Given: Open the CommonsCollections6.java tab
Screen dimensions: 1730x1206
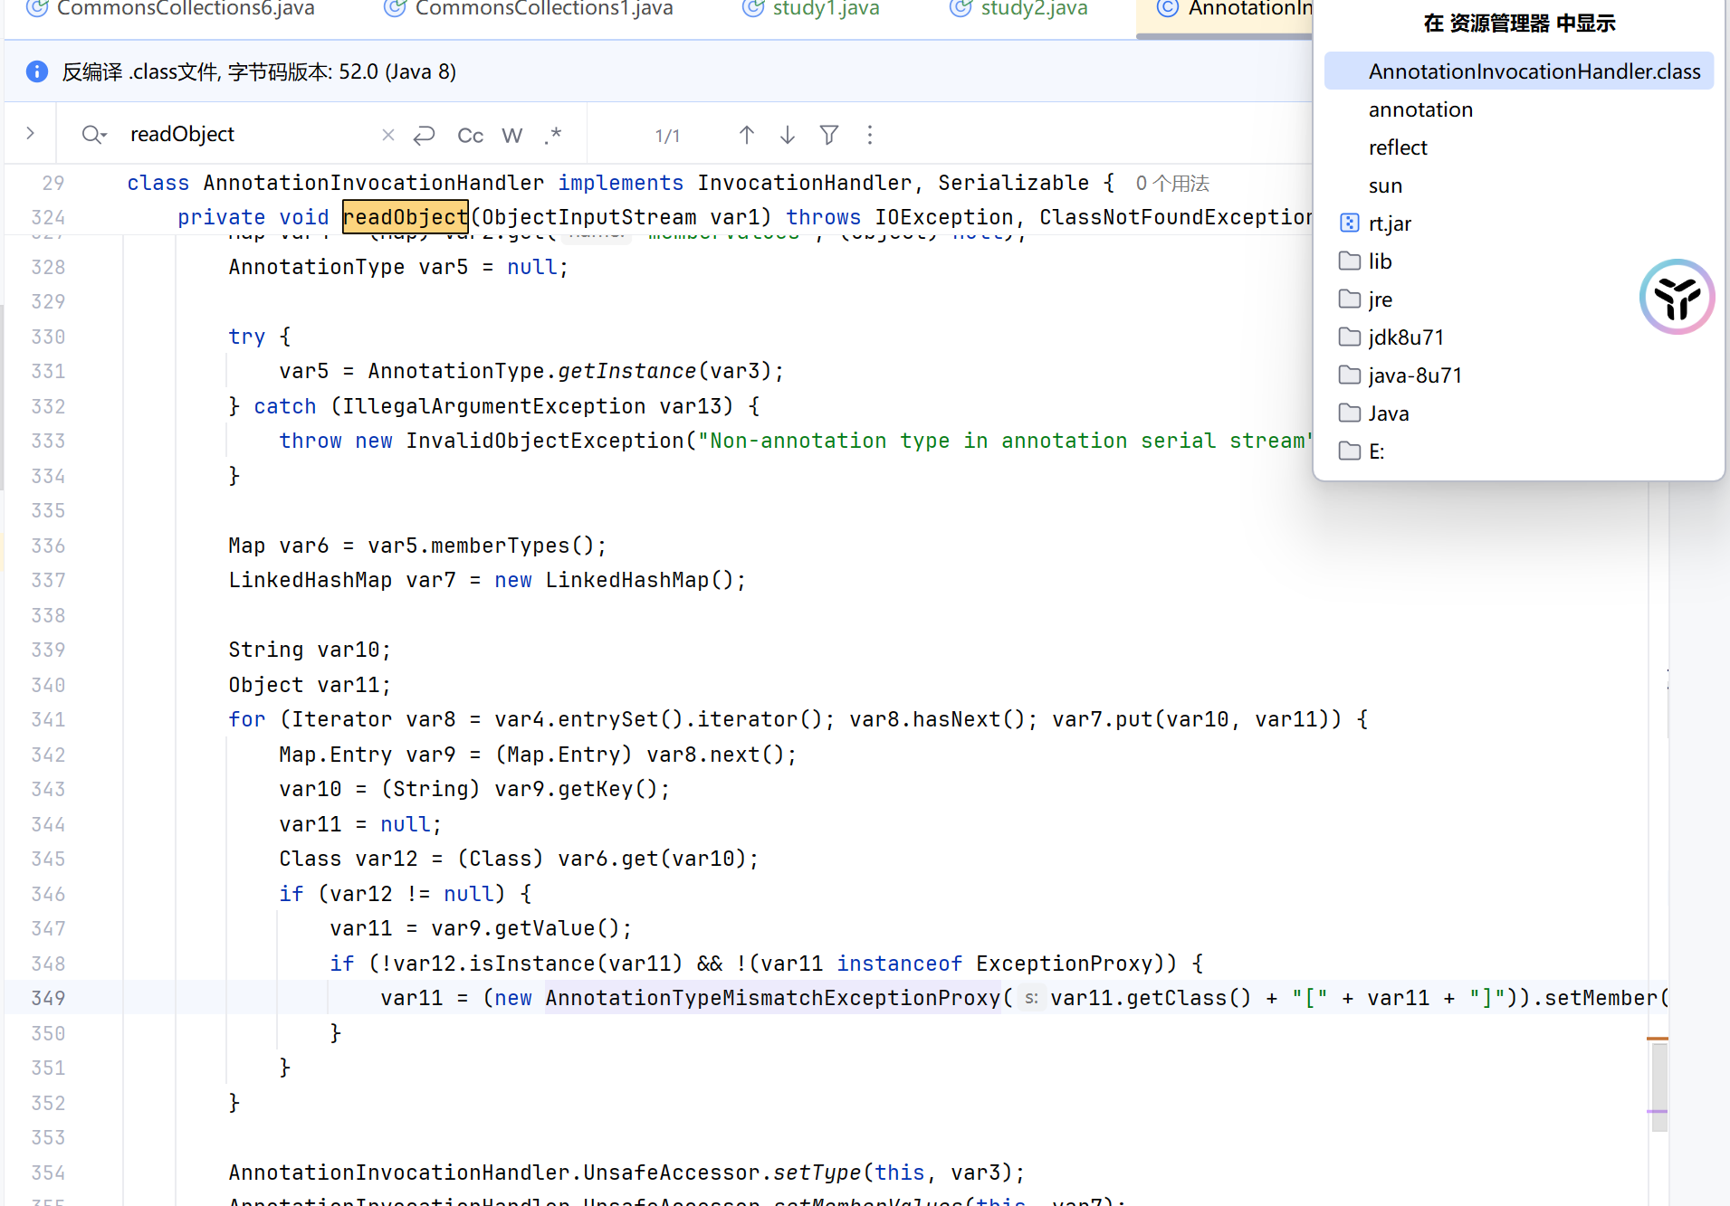Looking at the screenshot, I should point(171,9).
